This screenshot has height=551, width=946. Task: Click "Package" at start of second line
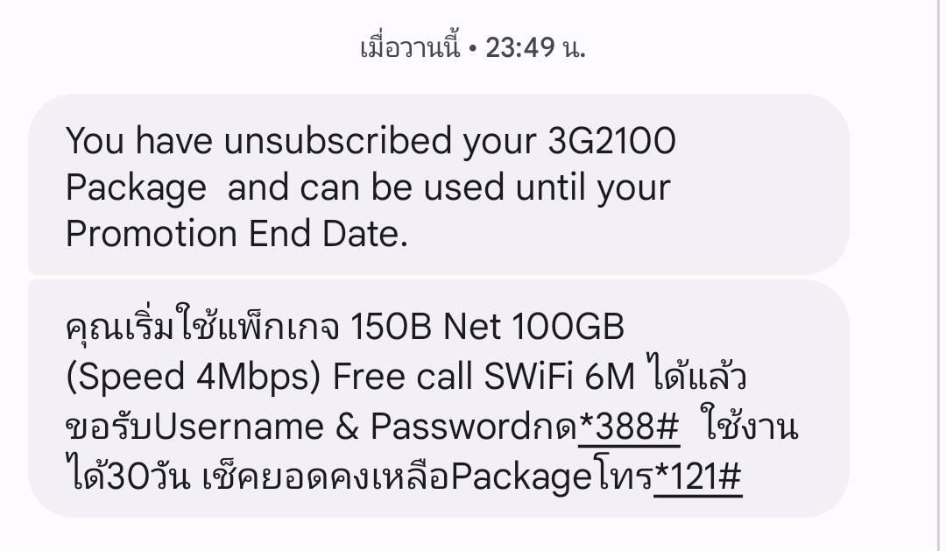136,187
